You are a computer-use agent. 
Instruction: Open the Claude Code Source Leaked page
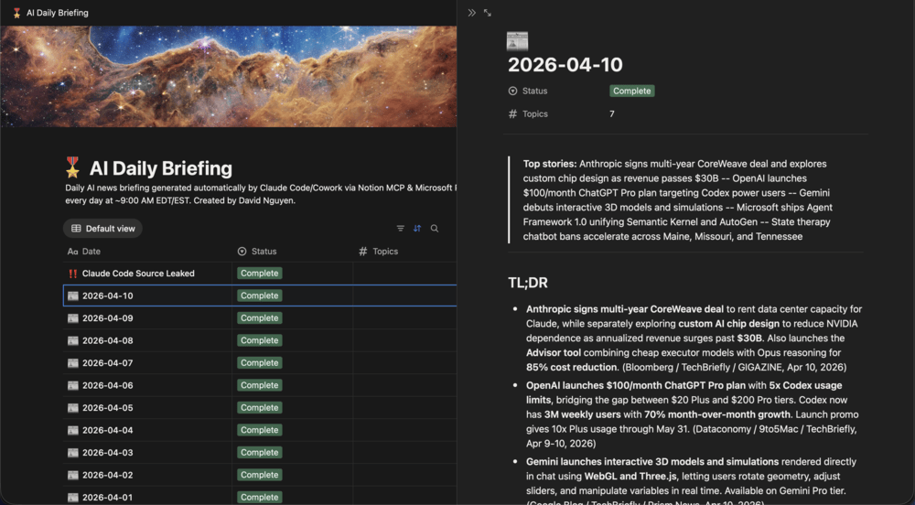138,274
